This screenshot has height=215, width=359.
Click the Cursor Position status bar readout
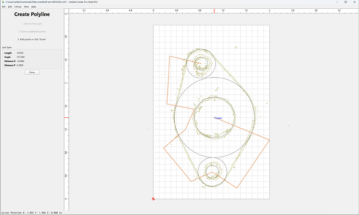coord(32,212)
